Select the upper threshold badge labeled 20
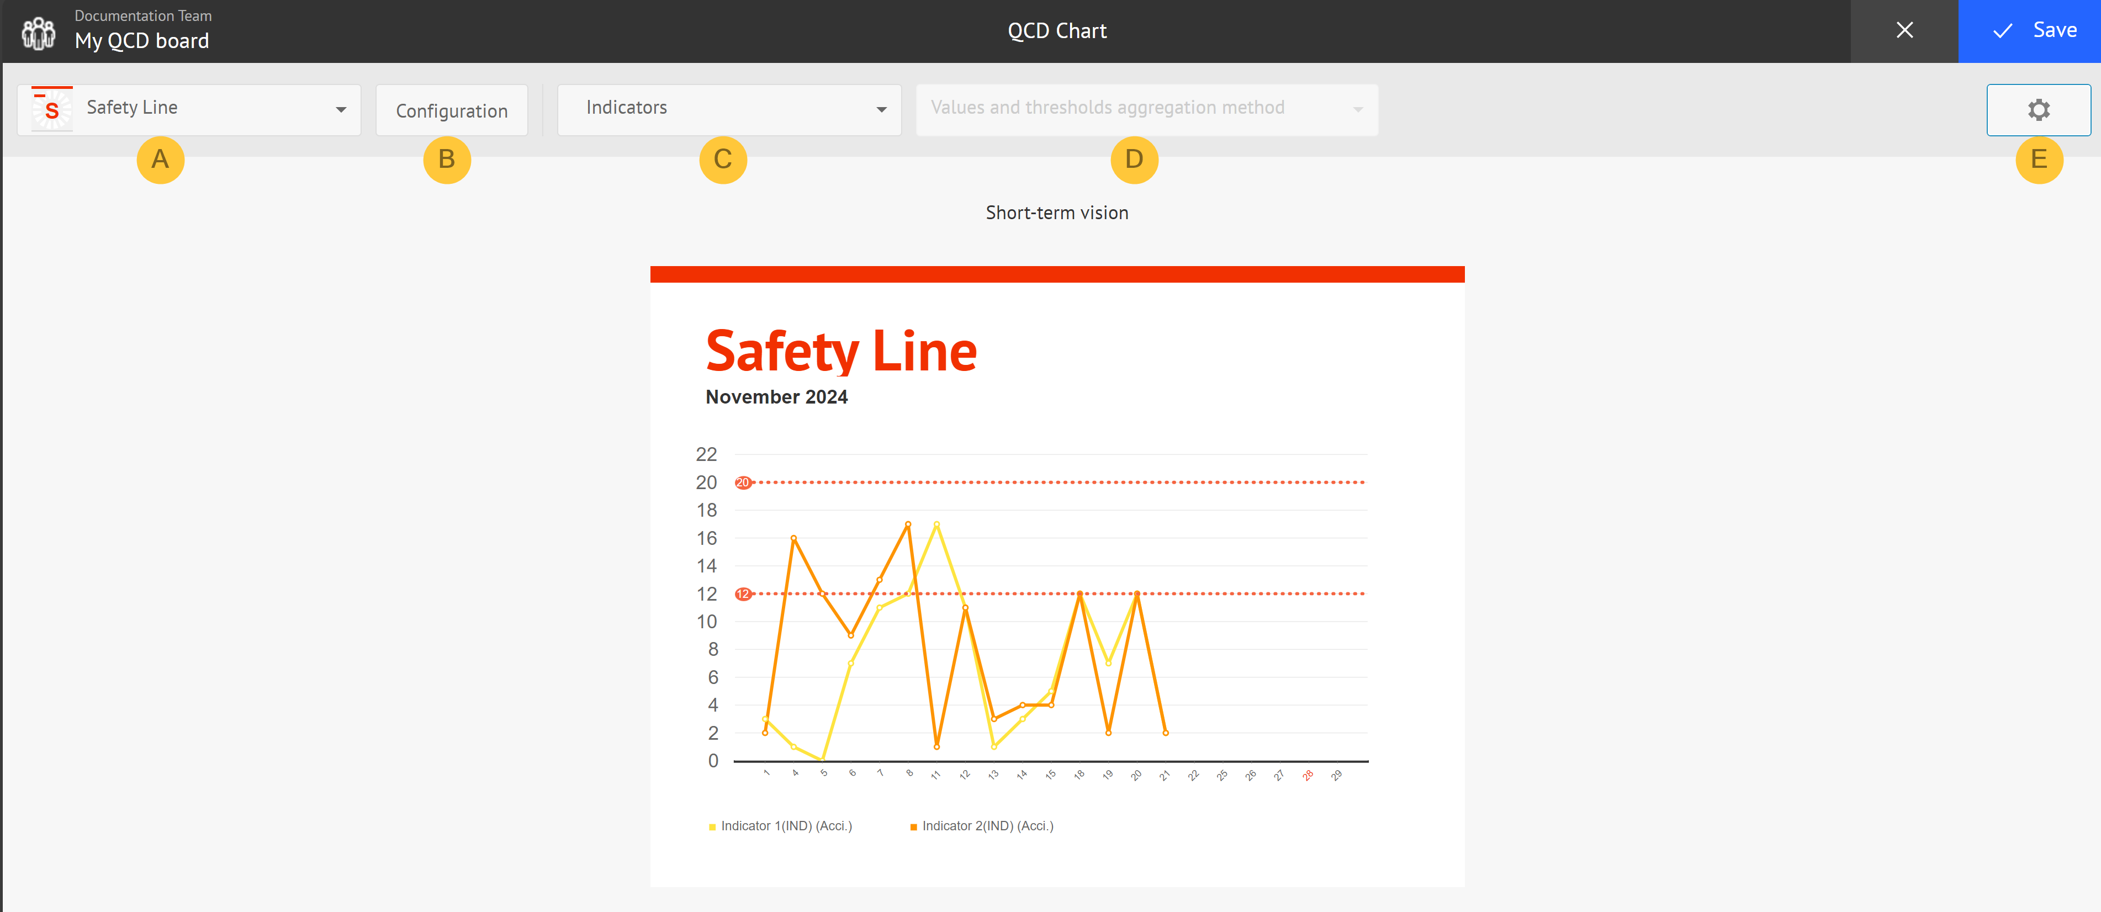 point(742,482)
